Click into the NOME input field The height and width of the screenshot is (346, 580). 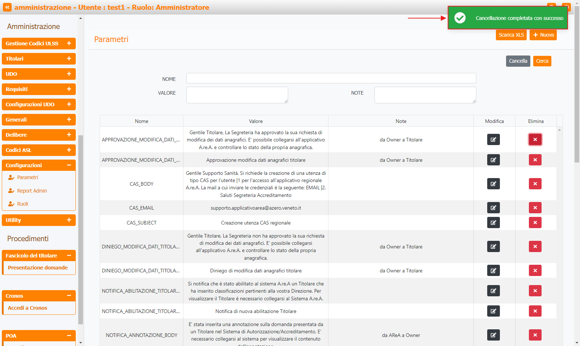pyautogui.click(x=331, y=78)
